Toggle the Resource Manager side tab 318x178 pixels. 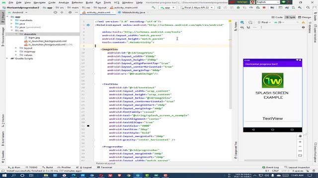point(2,37)
